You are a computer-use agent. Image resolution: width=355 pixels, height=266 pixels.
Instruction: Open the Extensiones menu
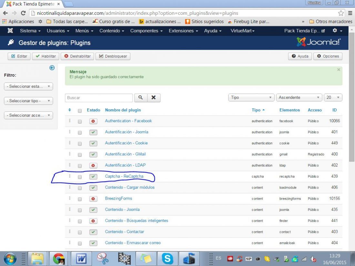(x=183, y=31)
